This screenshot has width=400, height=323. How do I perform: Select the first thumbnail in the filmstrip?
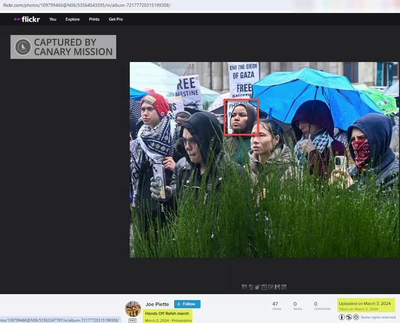click(x=244, y=287)
